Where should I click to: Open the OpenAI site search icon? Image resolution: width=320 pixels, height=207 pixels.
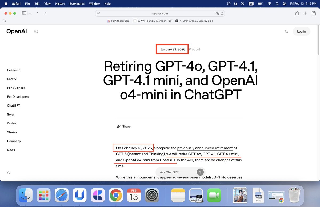286,31
